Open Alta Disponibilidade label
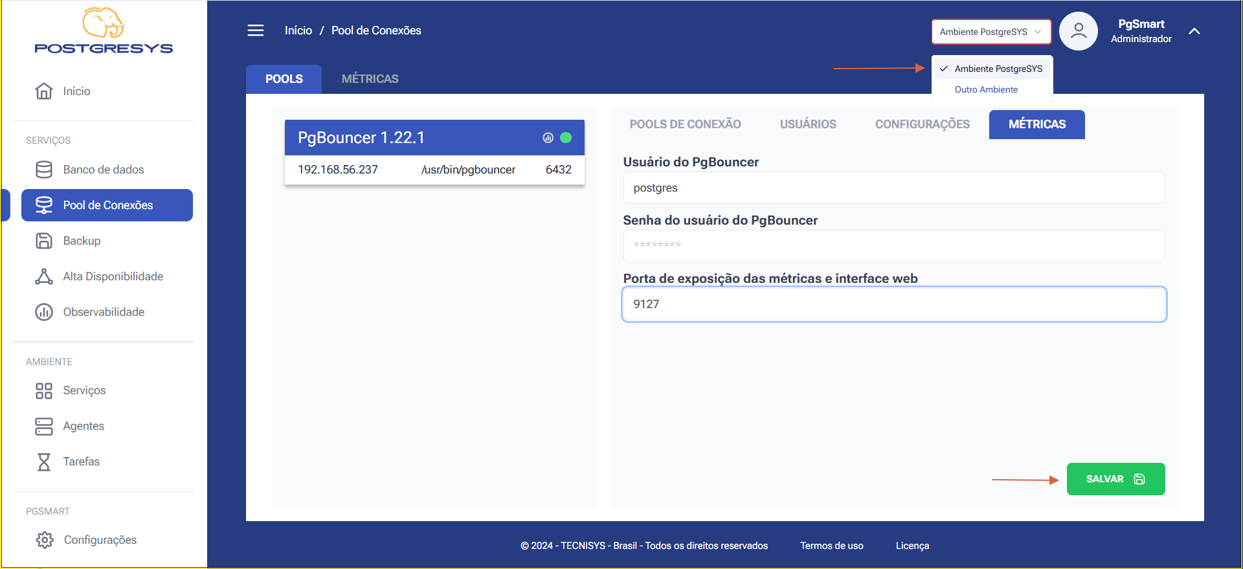 coord(113,276)
